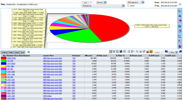Switch to the Chart tab
Viewport: 183px width, 100px height.
pyautogui.click(x=17, y=53)
